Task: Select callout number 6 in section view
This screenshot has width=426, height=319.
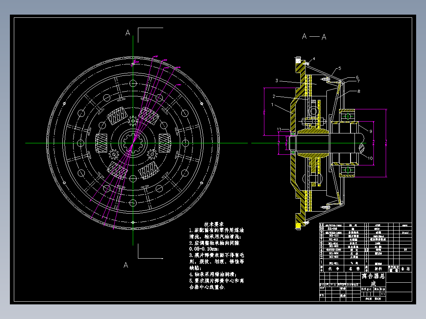Action: tap(357, 77)
